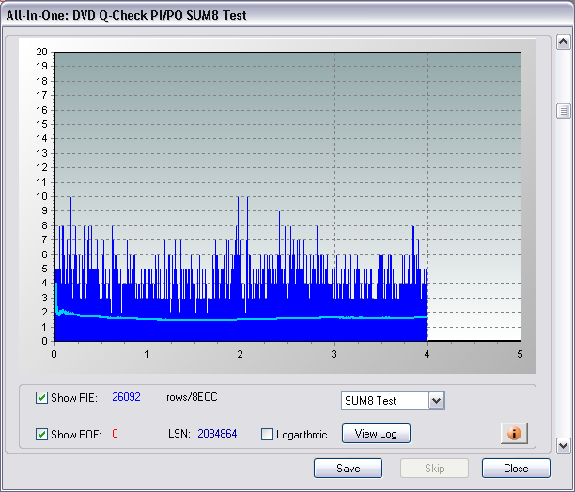Click the PIE value 26092
575x492 pixels.
pos(126,397)
